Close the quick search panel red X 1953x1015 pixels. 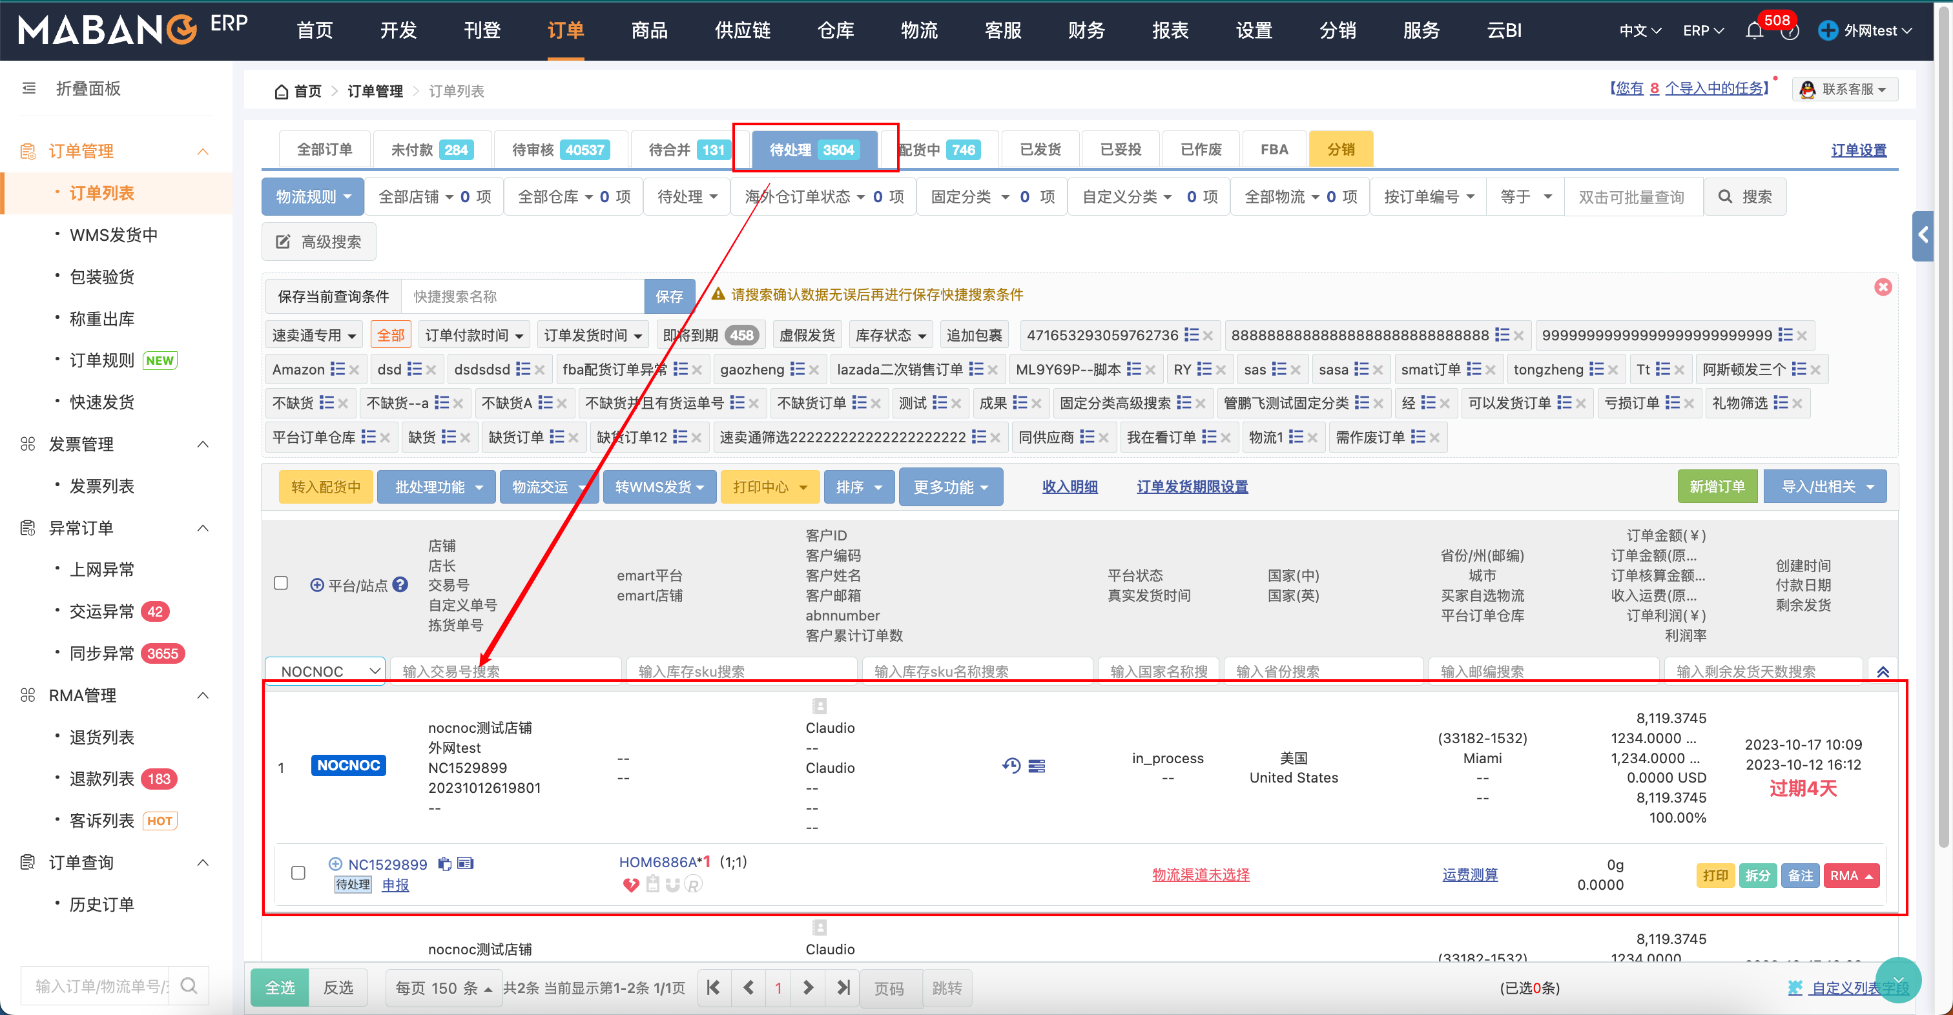[1883, 287]
